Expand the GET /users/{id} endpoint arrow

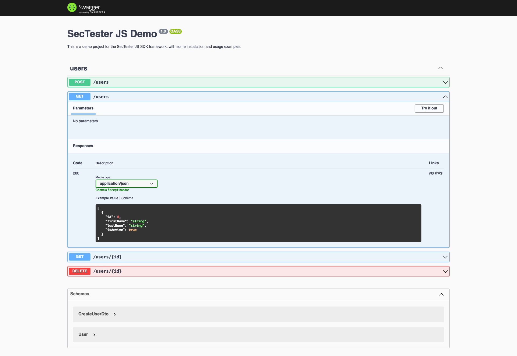point(445,257)
